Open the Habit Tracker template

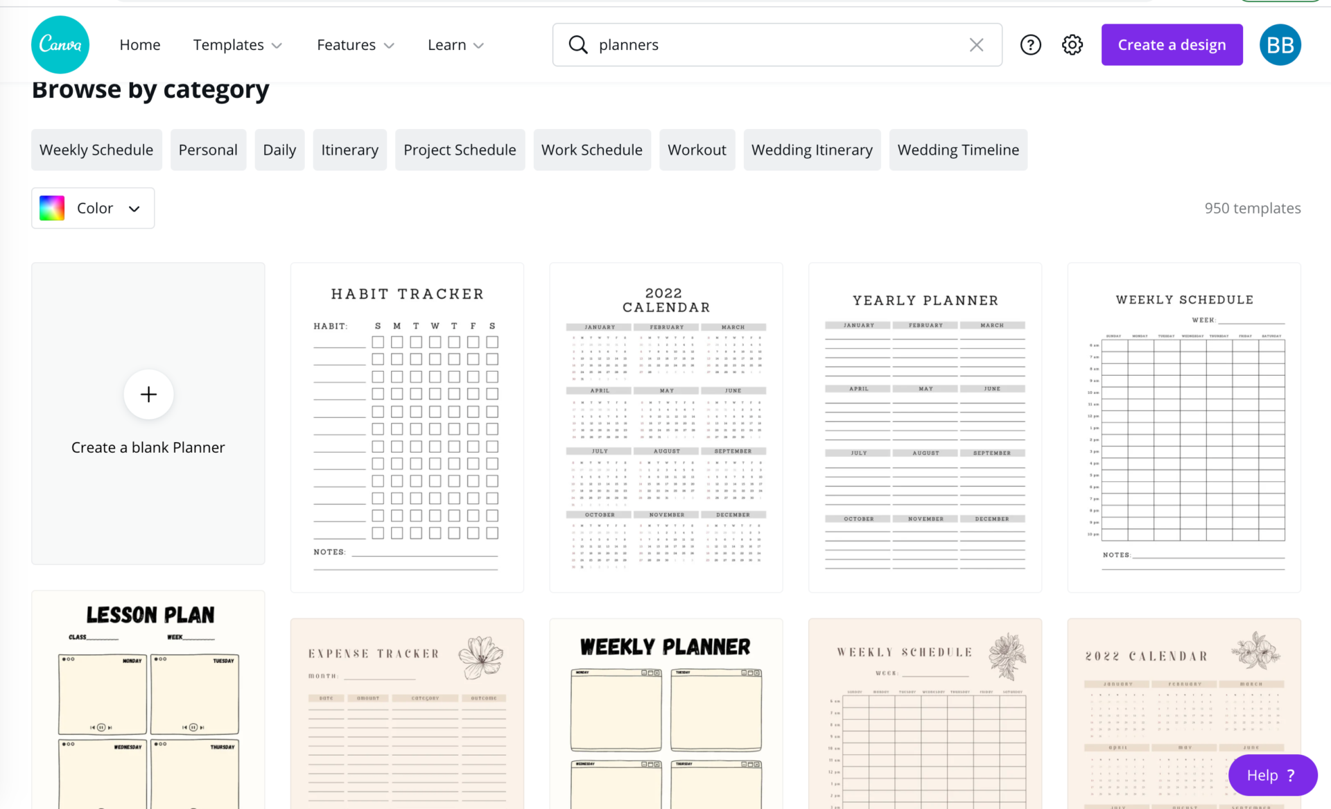407,428
